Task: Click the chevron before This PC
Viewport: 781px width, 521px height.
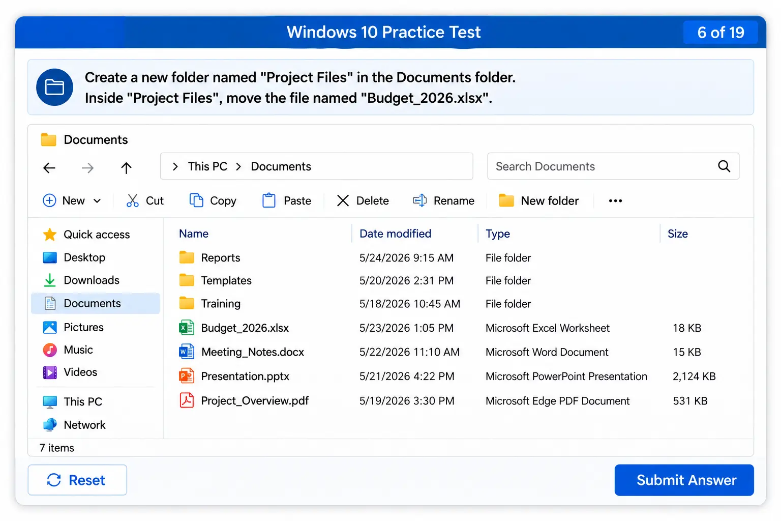Action: coord(175,166)
